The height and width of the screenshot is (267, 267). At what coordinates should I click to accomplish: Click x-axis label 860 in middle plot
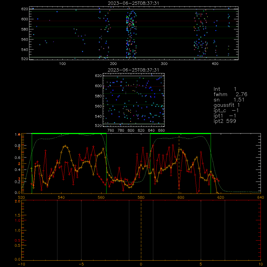[162, 131]
